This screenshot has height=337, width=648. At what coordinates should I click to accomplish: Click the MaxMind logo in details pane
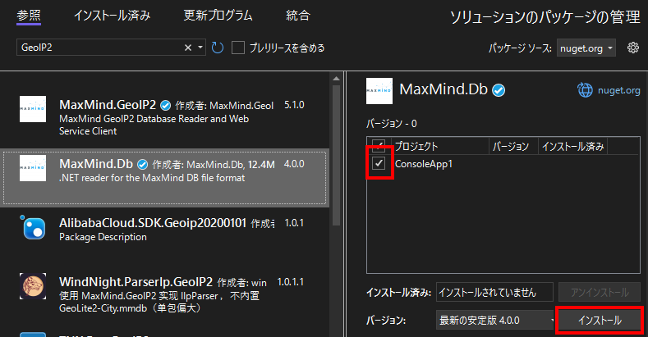[x=379, y=91]
